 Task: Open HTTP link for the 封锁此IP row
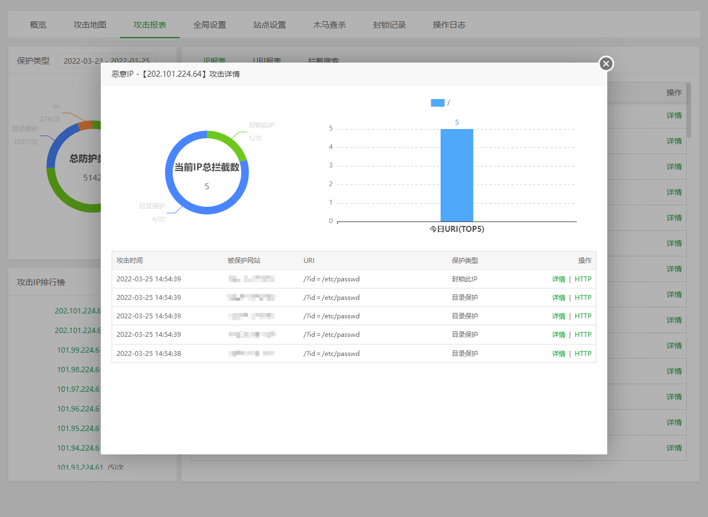583,279
